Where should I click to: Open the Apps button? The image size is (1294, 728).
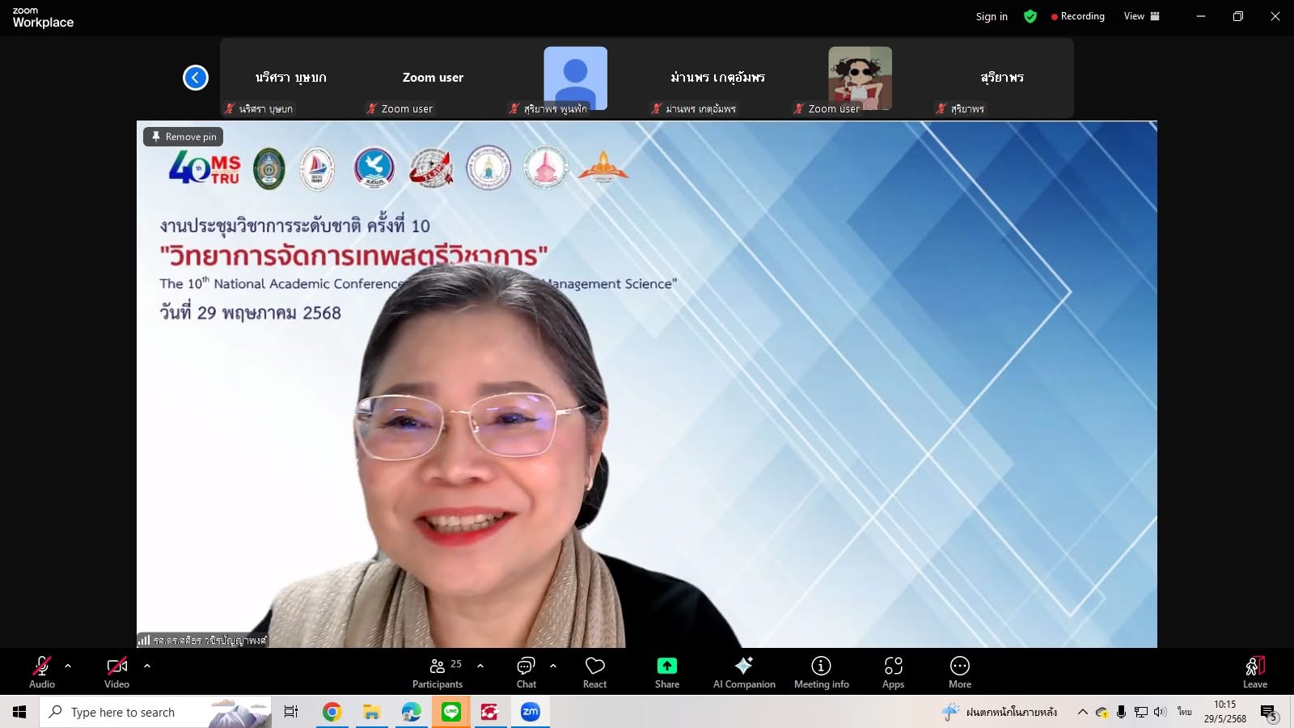click(893, 671)
